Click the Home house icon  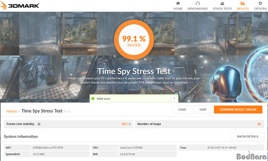(x=178, y=4)
